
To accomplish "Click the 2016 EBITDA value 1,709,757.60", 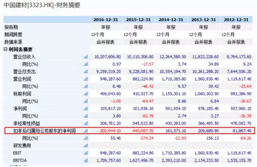I will point(109,160).
